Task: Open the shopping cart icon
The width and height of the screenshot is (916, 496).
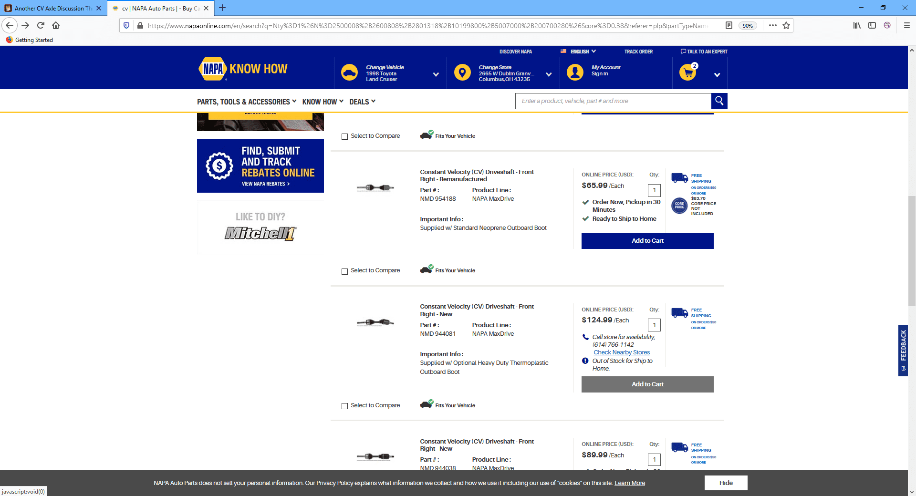Action: 688,72
